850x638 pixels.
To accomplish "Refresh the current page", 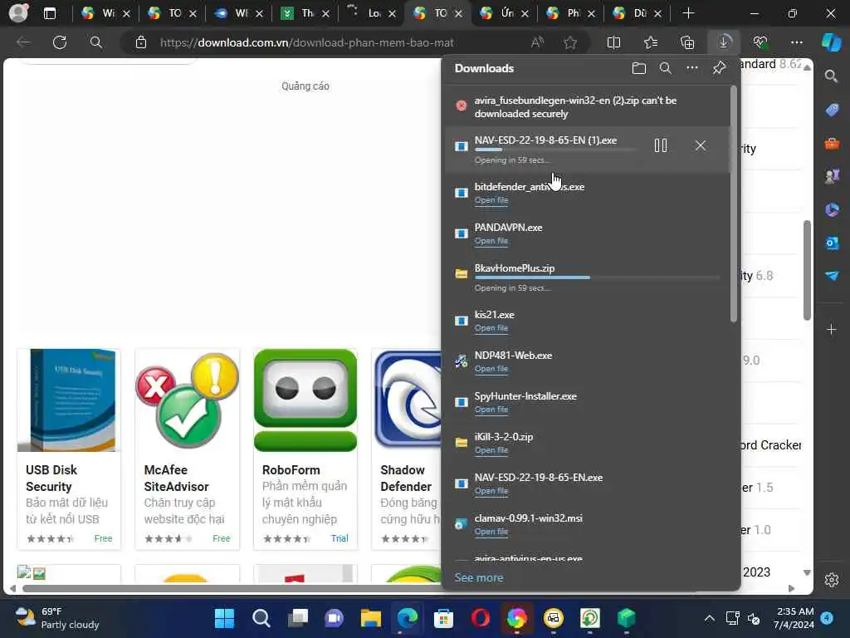I will (x=60, y=42).
